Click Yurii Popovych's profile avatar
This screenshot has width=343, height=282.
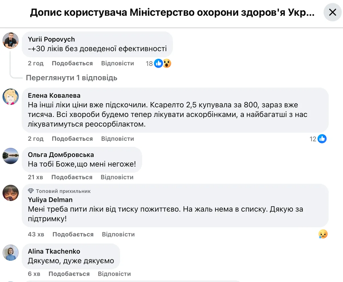click(x=11, y=40)
